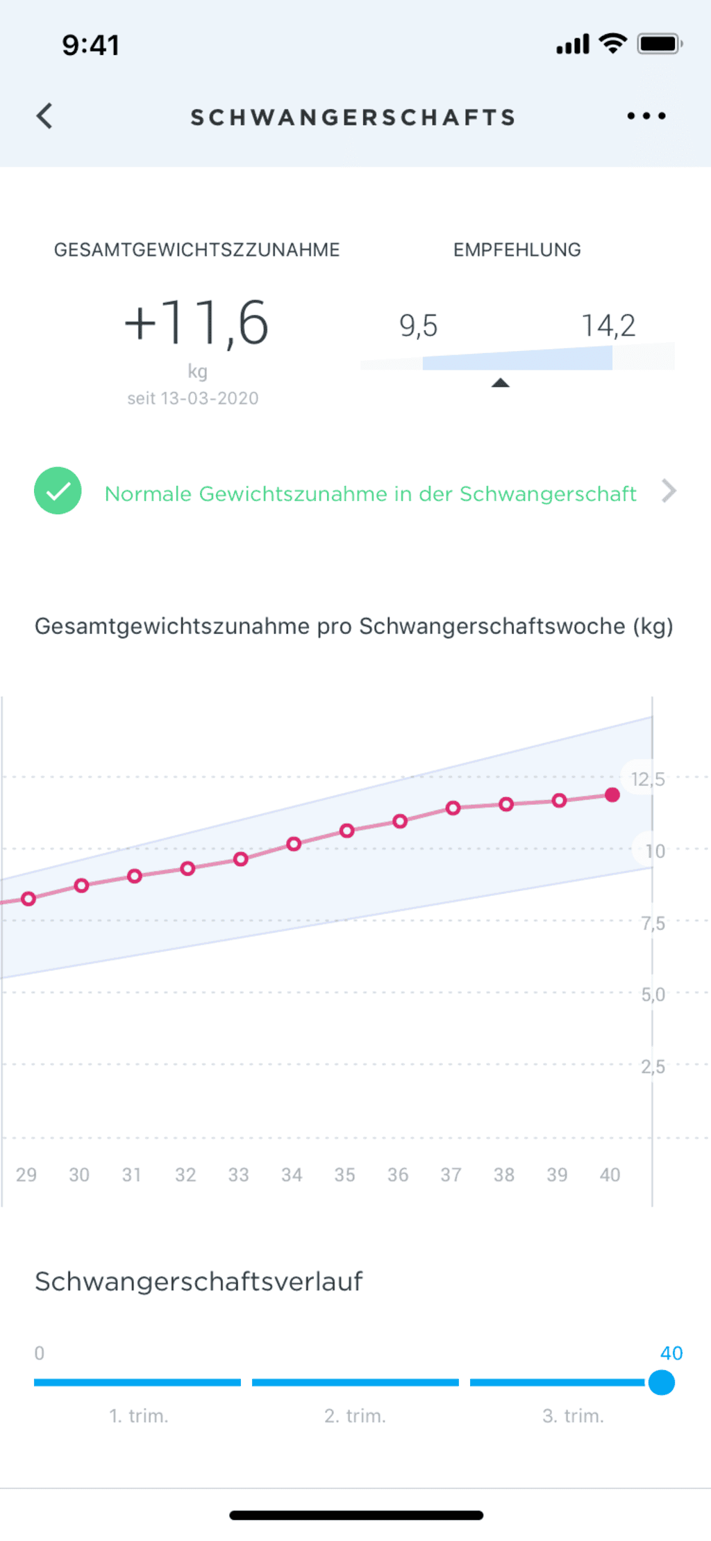711x1541 pixels.
Task: Tap the filled data point at week 40
Action: coord(612,795)
